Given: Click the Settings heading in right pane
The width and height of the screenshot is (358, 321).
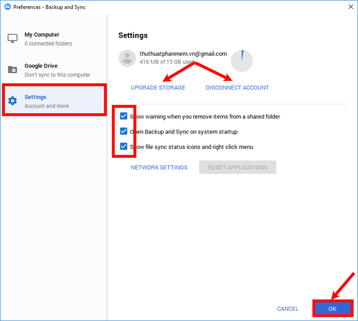Looking at the screenshot, I should pos(133,35).
